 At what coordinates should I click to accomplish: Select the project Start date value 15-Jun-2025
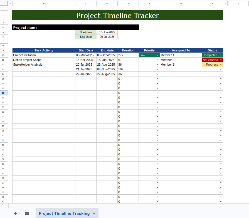click(107, 32)
